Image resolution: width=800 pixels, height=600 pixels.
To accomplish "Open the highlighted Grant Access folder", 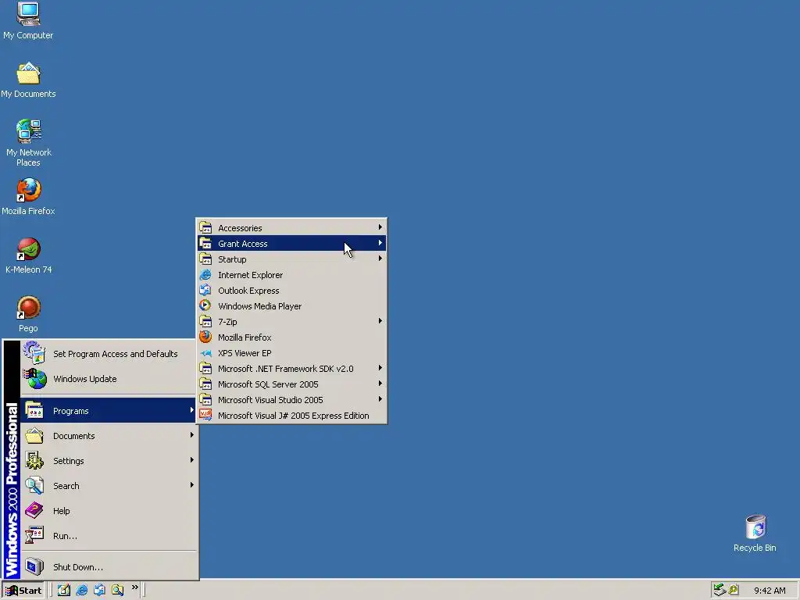I will (292, 244).
